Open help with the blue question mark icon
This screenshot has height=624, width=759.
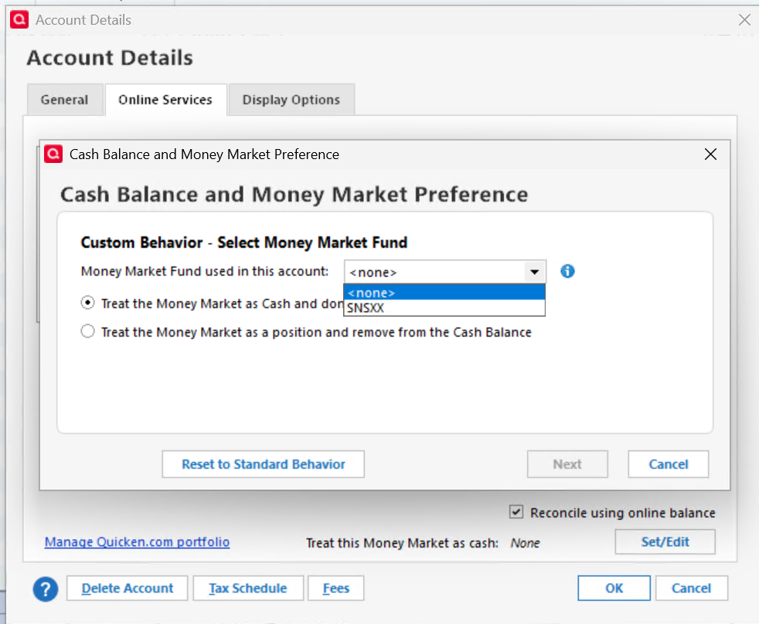(x=46, y=588)
